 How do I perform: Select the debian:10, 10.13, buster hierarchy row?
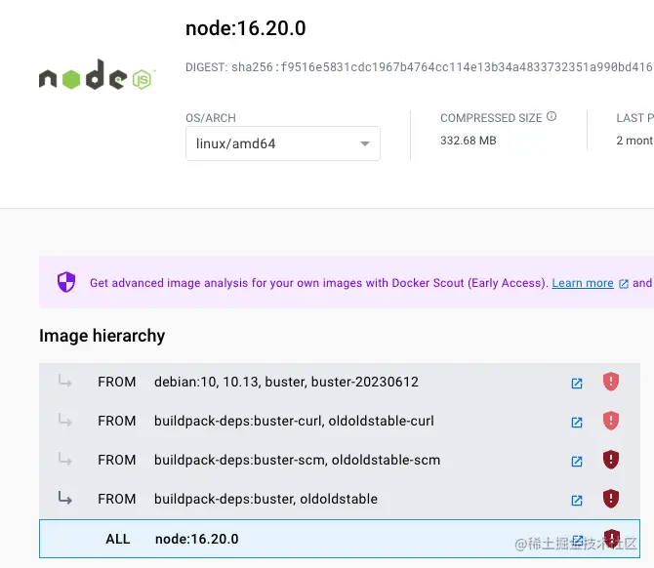coord(340,382)
